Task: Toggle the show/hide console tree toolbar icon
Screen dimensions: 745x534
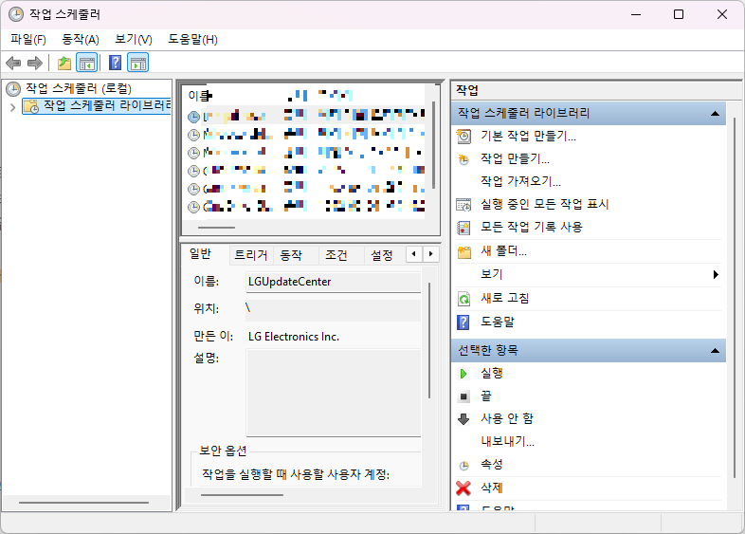Action: click(87, 63)
